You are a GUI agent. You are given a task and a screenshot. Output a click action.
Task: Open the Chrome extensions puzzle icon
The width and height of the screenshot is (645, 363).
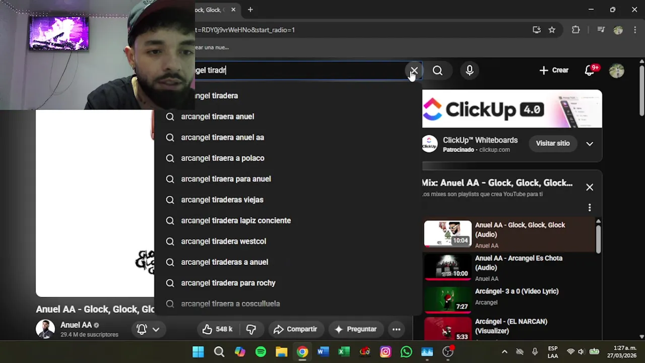[x=576, y=30]
